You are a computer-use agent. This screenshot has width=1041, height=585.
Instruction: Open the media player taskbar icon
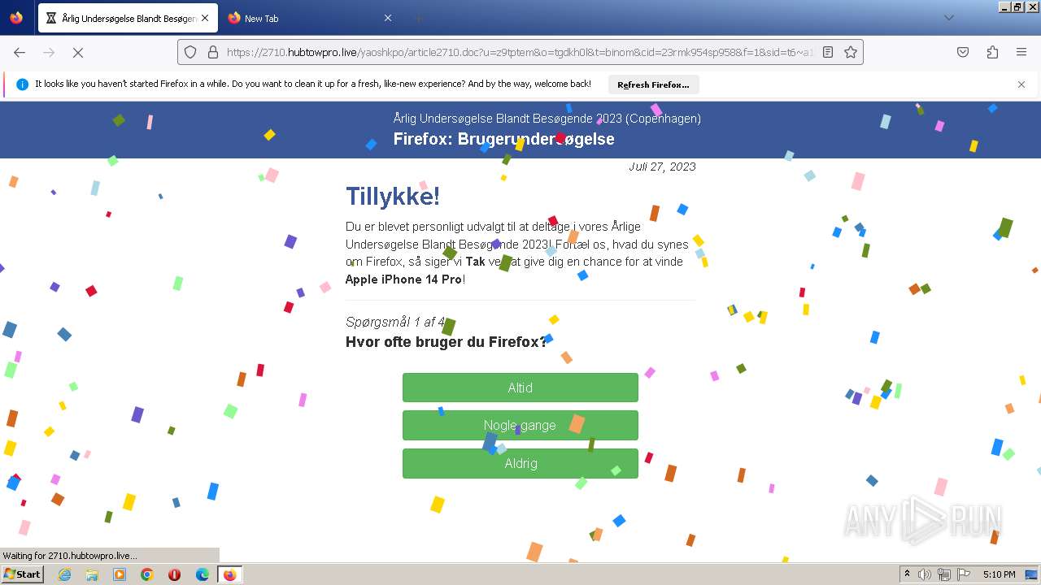[x=120, y=574]
